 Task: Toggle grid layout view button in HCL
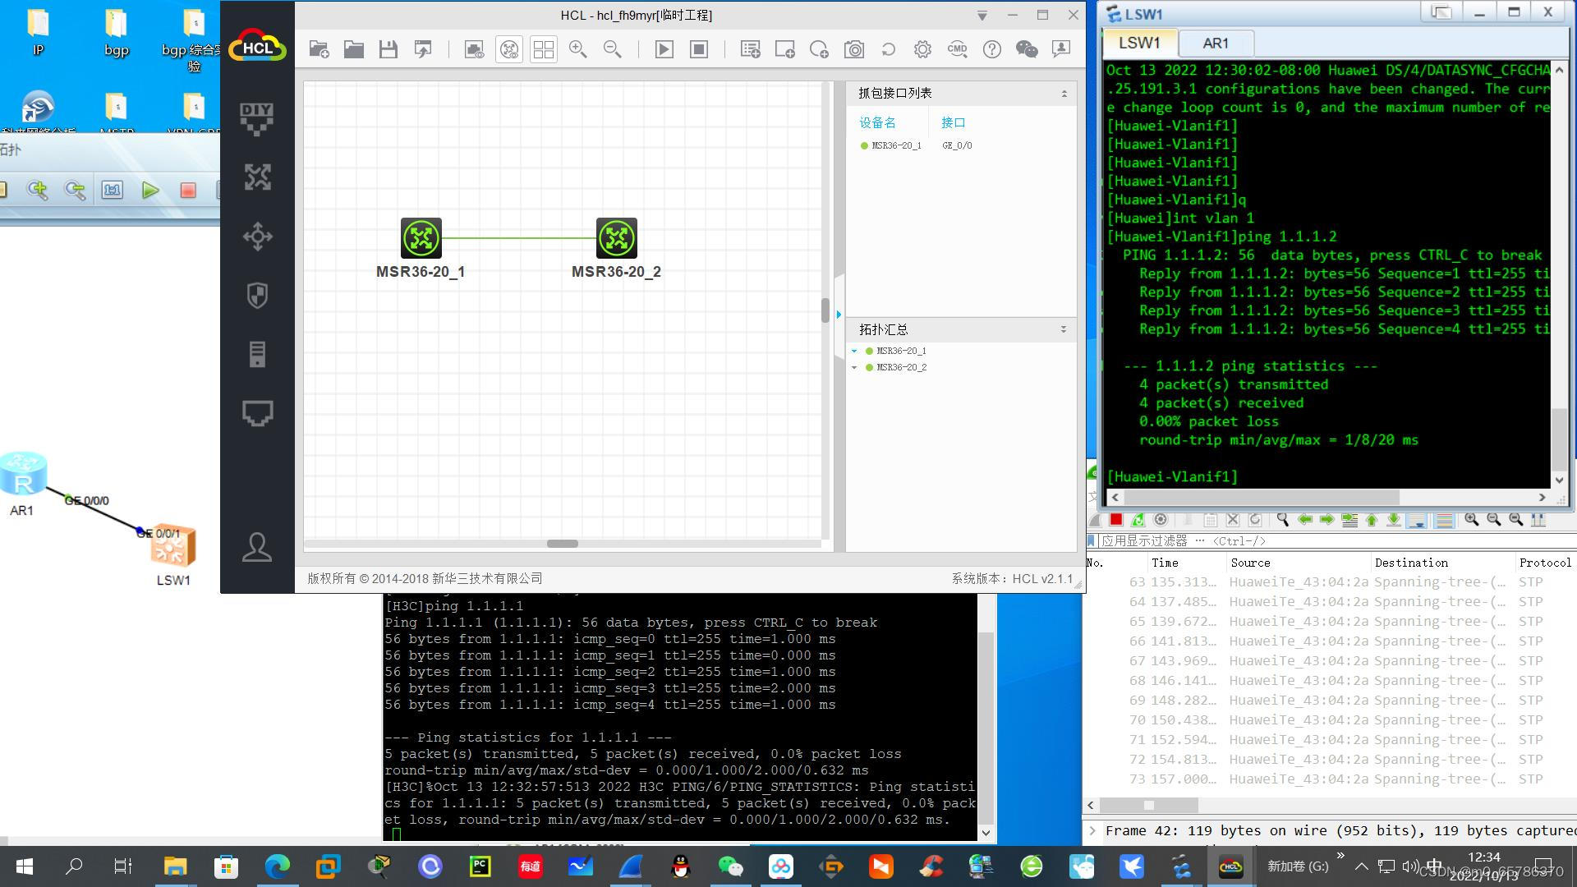[543, 49]
